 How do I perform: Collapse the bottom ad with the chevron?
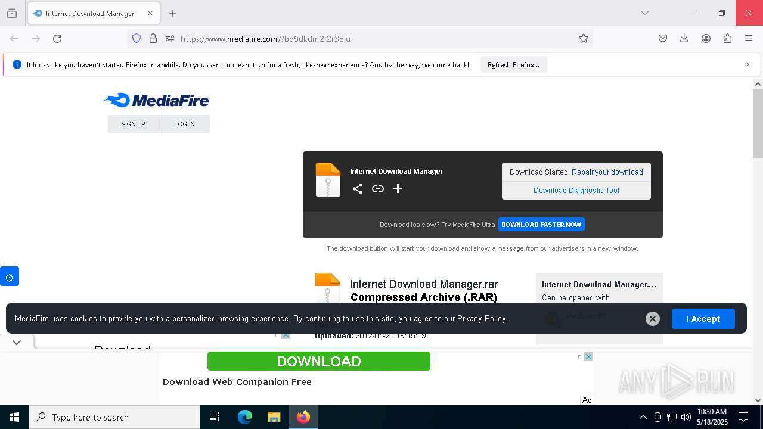tap(17, 342)
